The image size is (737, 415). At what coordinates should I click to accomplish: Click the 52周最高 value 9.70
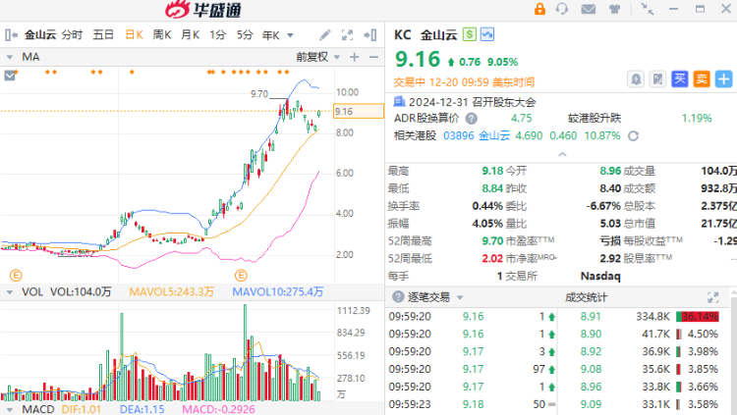click(492, 240)
